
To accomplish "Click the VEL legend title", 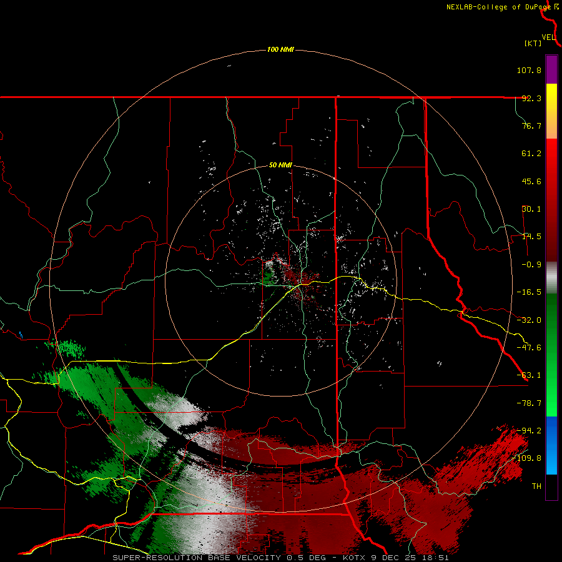I will pyautogui.click(x=548, y=37).
